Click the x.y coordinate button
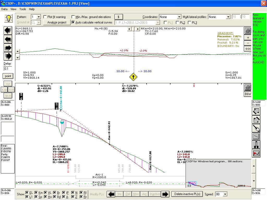 pyautogui.click(x=8, y=84)
